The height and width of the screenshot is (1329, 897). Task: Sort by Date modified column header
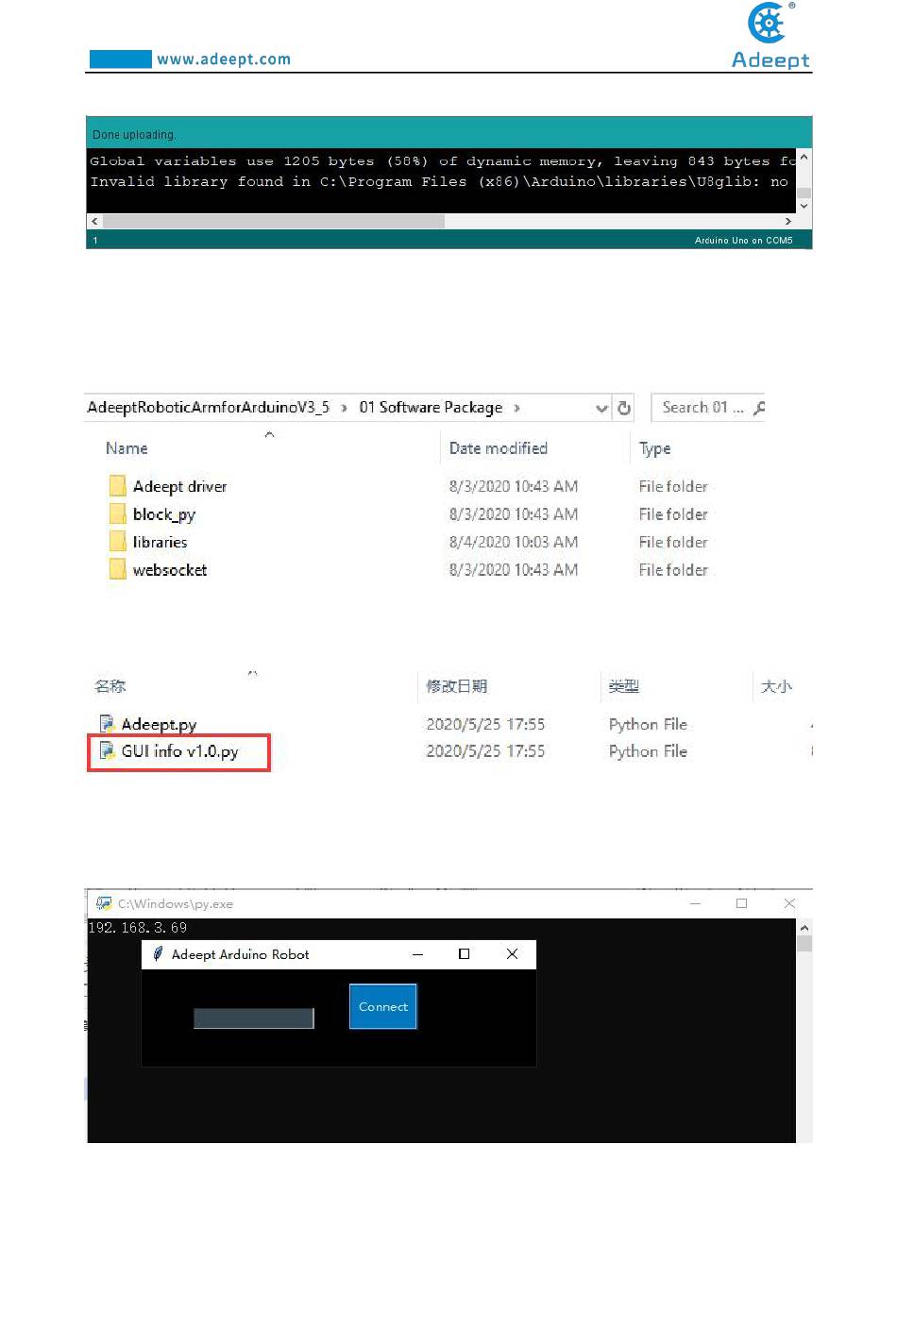pos(499,448)
